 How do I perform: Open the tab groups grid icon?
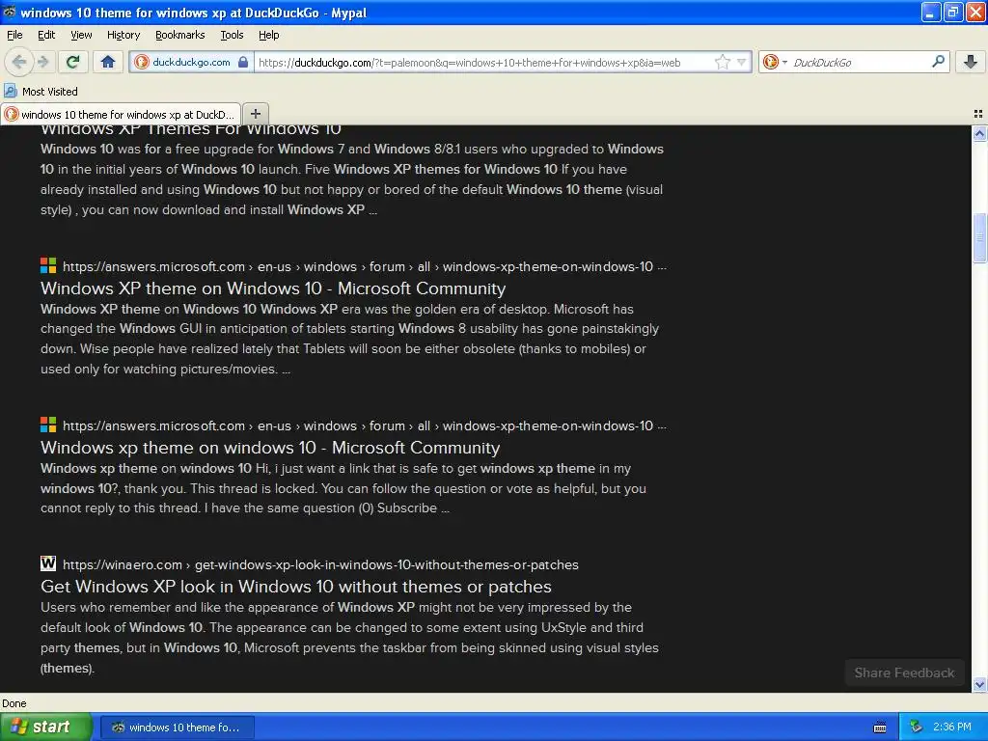978,114
